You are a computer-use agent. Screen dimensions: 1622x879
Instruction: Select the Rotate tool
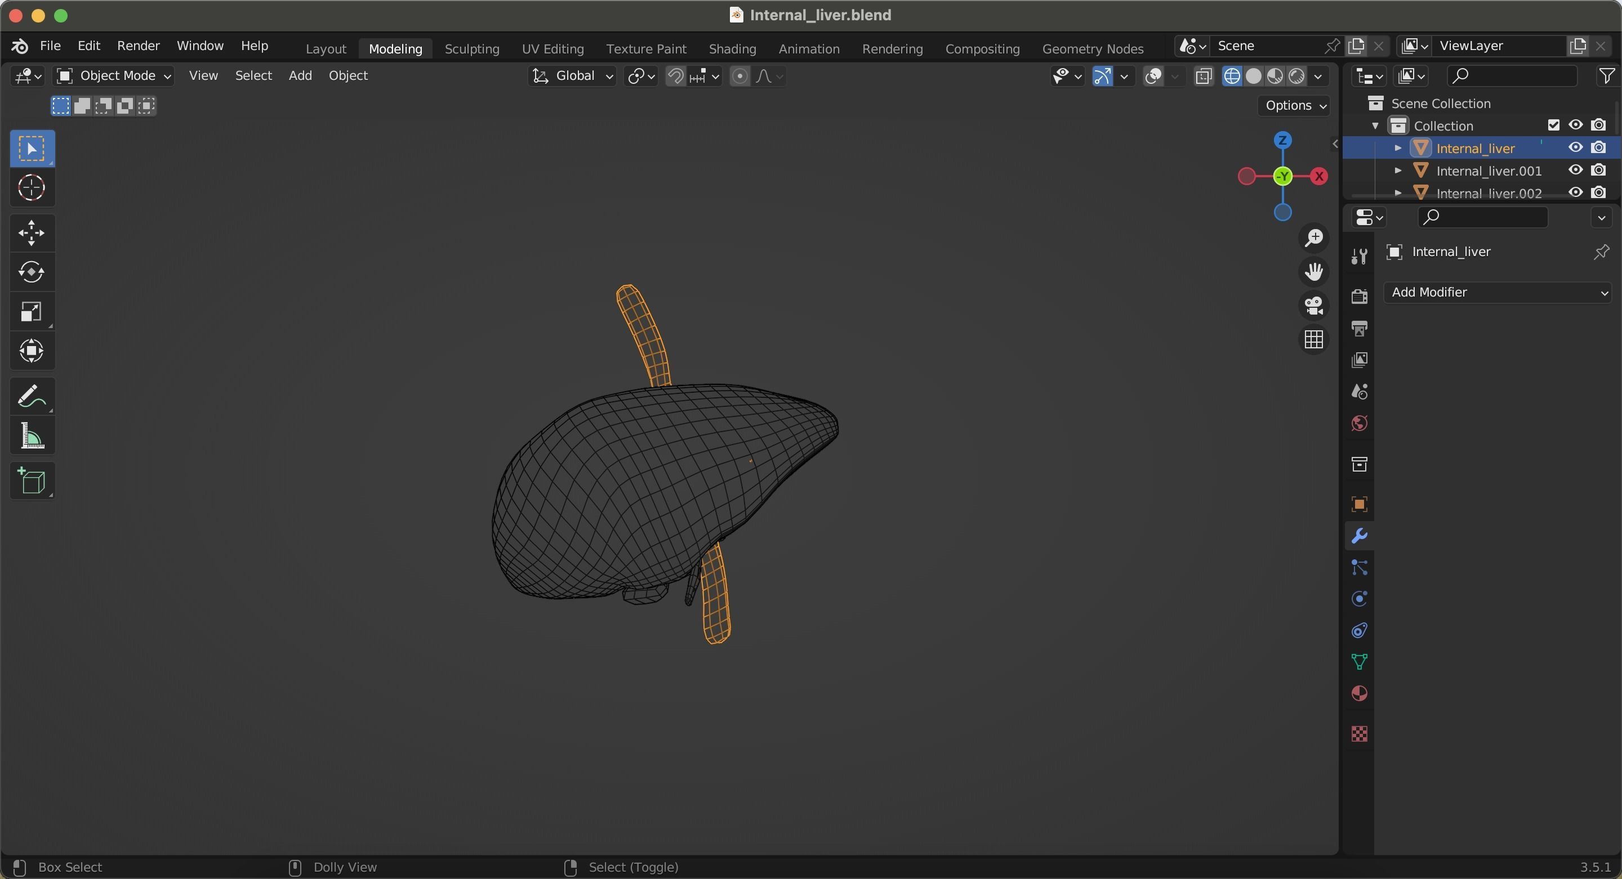tap(32, 272)
